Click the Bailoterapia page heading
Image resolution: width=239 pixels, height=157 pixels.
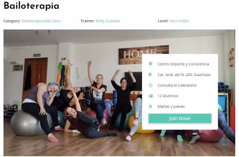click(31, 6)
